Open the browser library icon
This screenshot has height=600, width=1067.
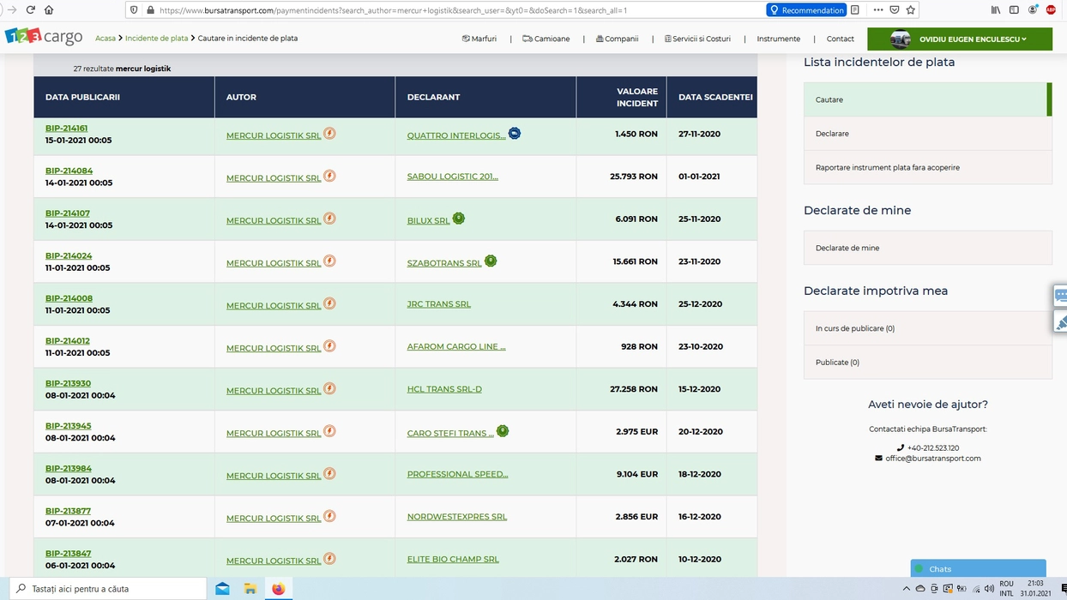click(996, 10)
